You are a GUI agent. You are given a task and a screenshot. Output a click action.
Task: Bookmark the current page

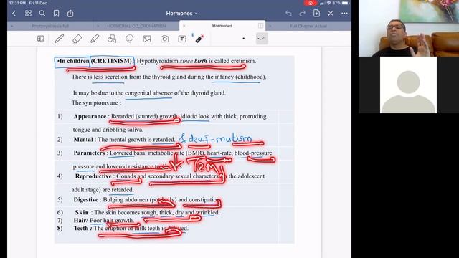56,14
